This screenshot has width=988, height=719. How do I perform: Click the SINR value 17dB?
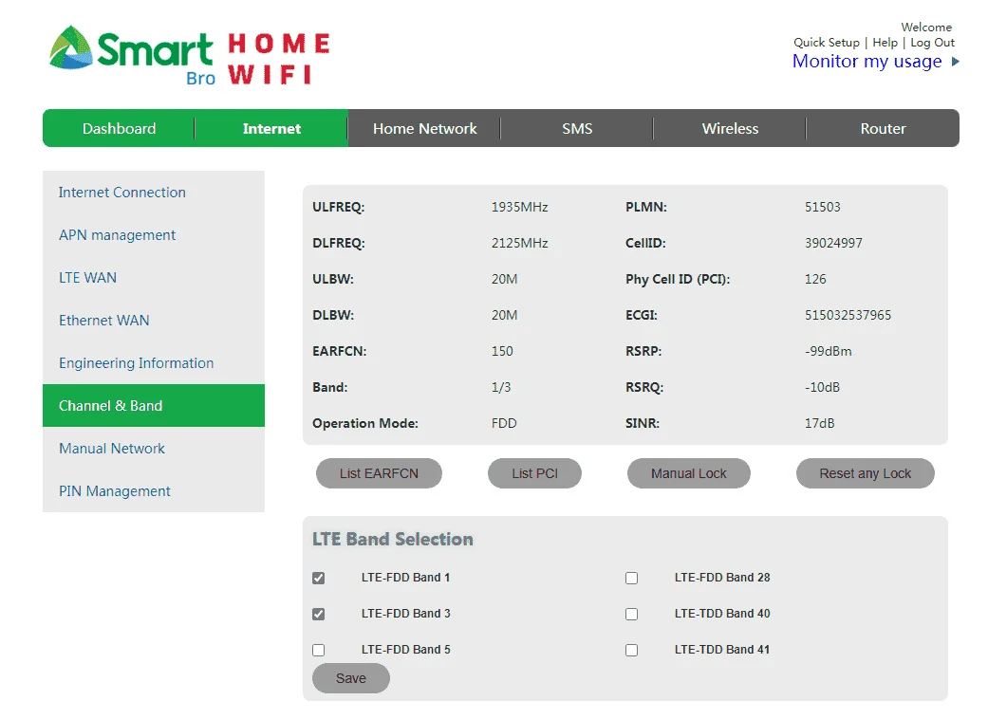820,423
